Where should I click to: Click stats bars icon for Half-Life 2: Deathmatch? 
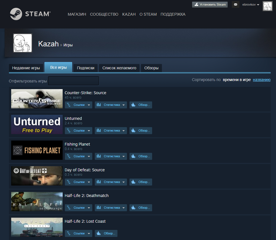point(99,208)
